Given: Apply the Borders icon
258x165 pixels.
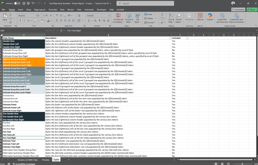Looking at the screenshot, I should click(35, 20).
